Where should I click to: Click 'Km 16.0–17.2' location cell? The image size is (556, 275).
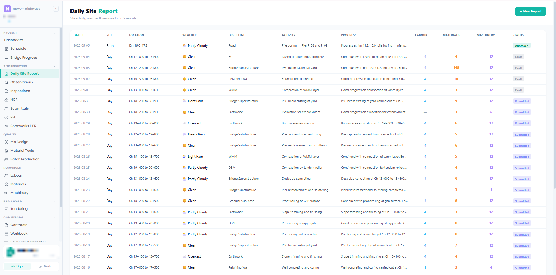[x=138, y=46]
